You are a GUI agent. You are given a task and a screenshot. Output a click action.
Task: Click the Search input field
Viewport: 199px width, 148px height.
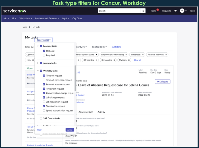[119, 11]
